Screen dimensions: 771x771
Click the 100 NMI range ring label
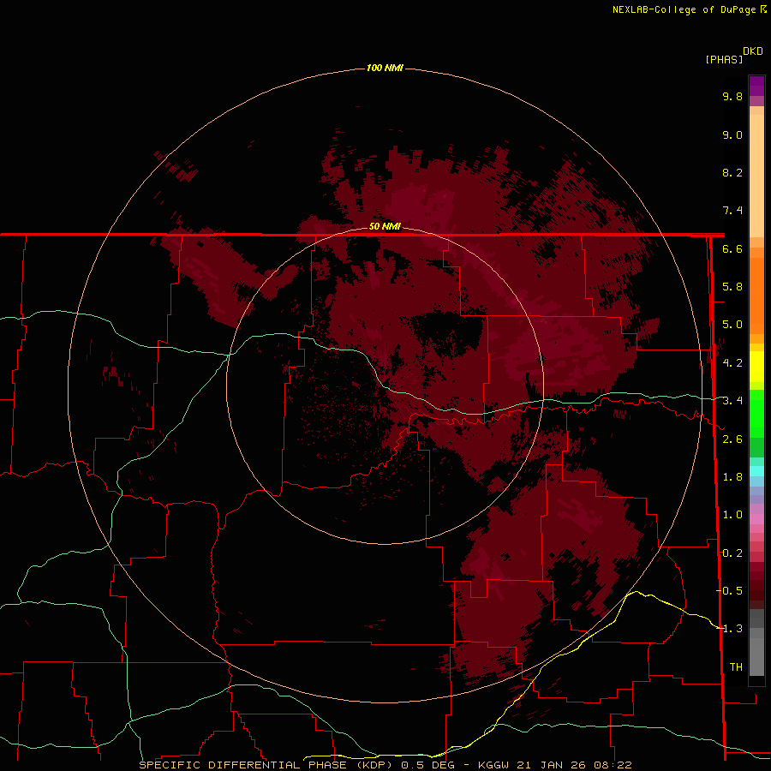tap(385, 68)
